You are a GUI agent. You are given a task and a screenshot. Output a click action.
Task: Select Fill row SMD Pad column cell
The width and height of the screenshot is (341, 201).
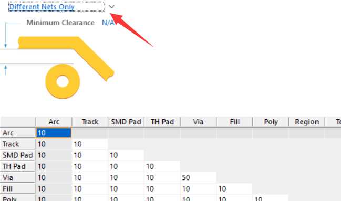click(126, 189)
